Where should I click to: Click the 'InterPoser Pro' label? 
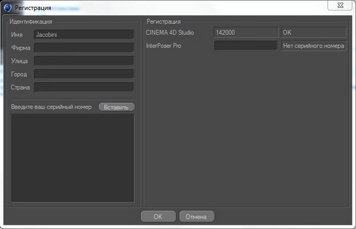(163, 46)
